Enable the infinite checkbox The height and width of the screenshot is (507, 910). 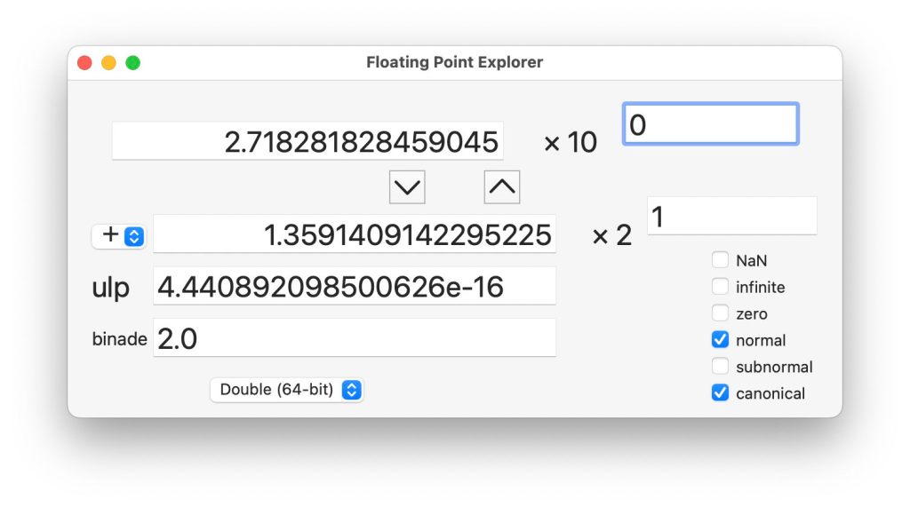pos(720,288)
